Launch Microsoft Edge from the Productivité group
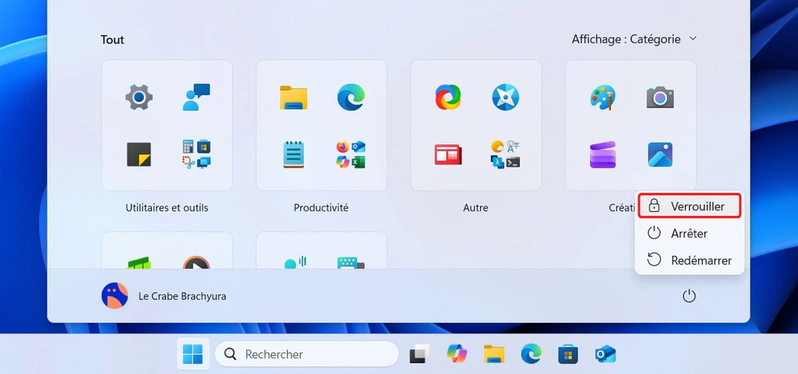Image resolution: width=798 pixels, height=374 pixels. (351, 97)
